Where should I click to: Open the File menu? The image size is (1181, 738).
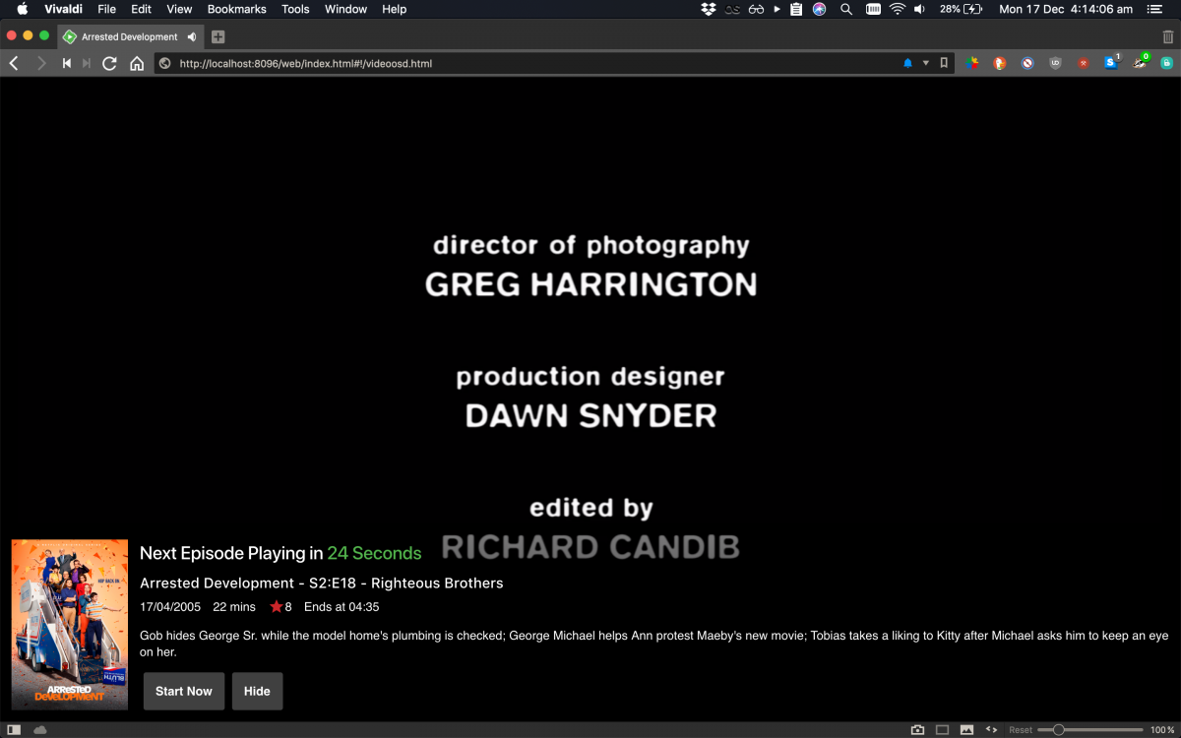[107, 9]
